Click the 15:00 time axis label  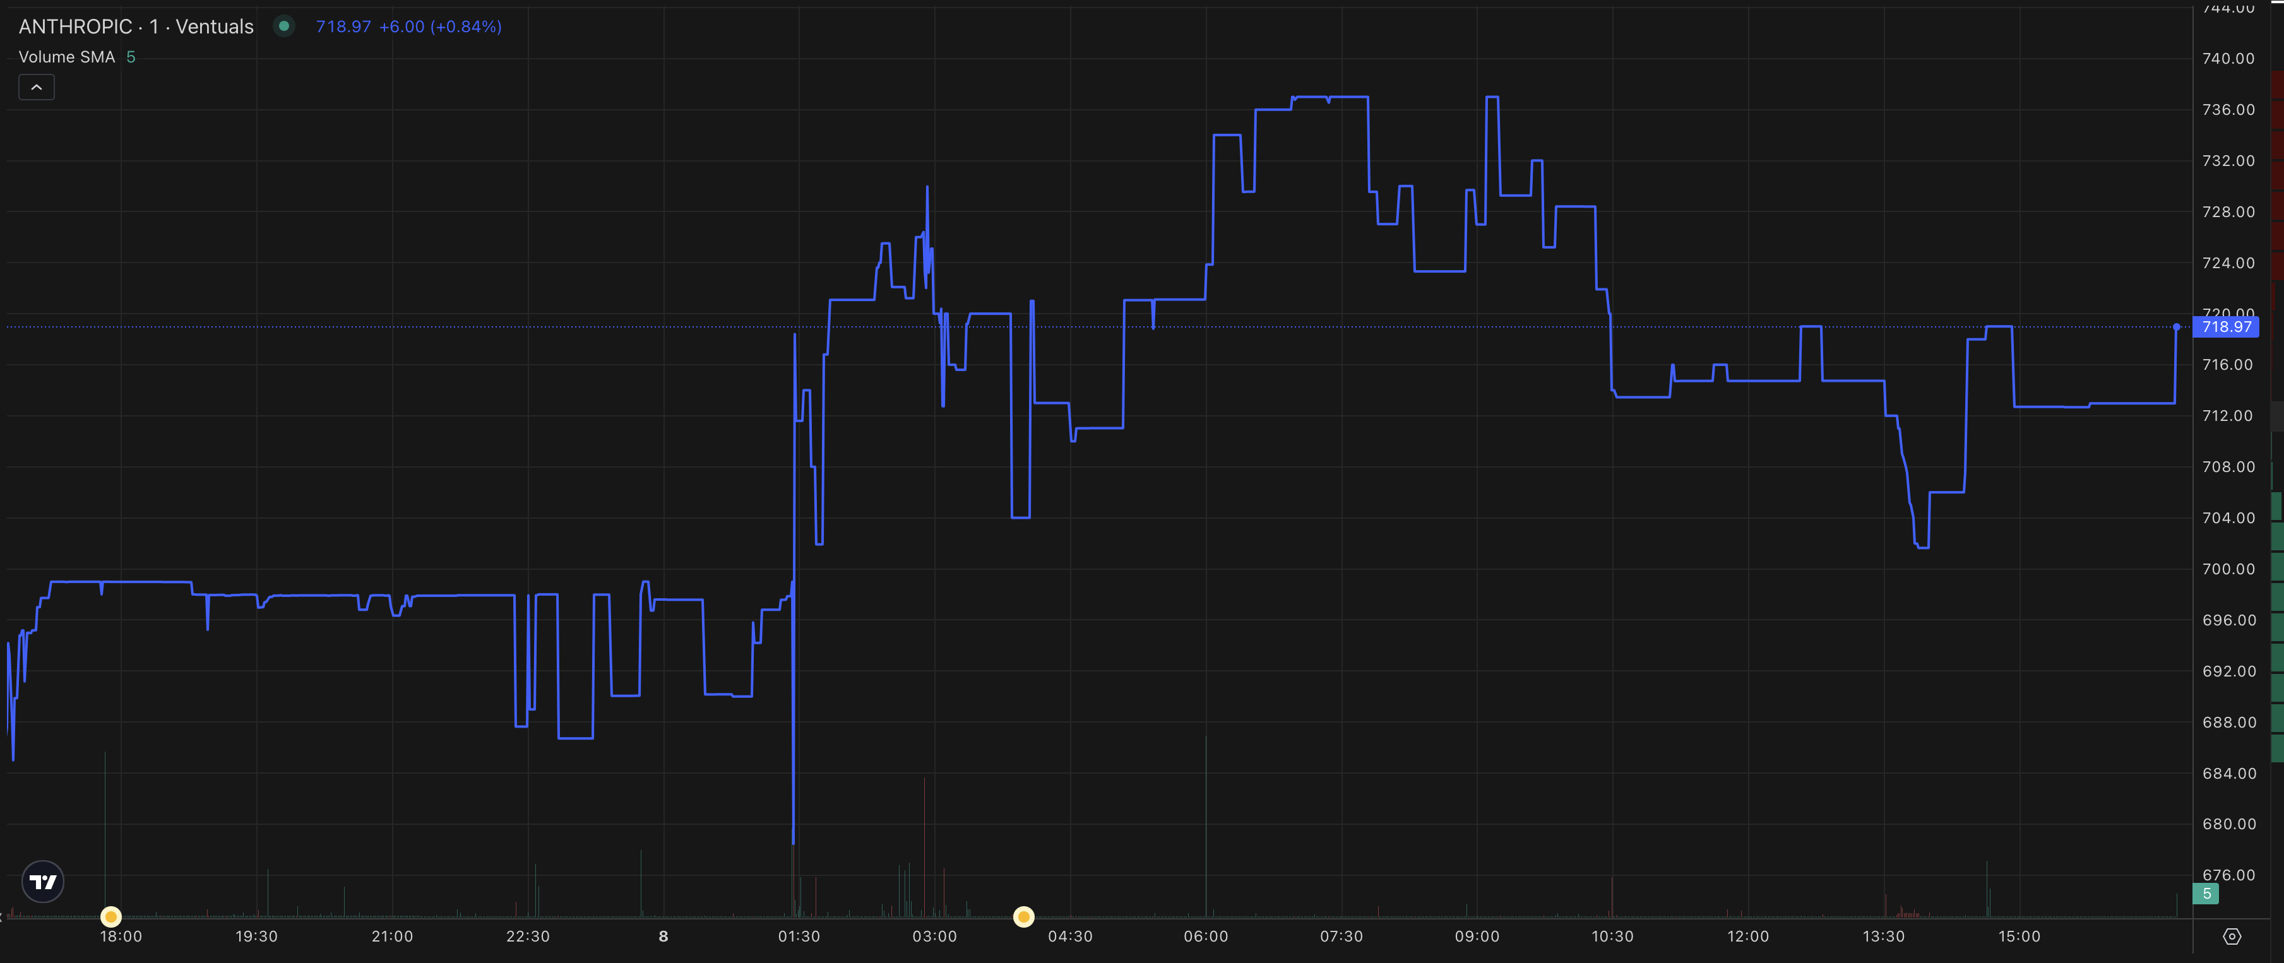(x=2019, y=936)
